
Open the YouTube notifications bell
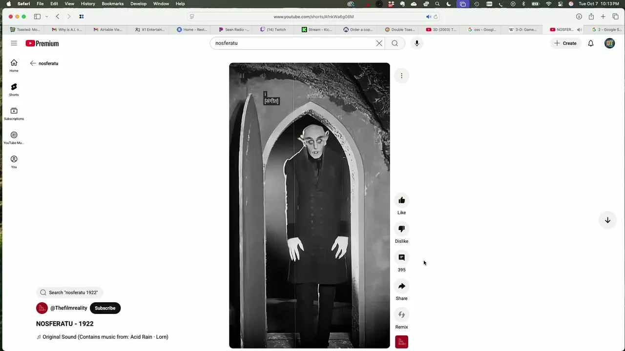[x=590, y=43]
